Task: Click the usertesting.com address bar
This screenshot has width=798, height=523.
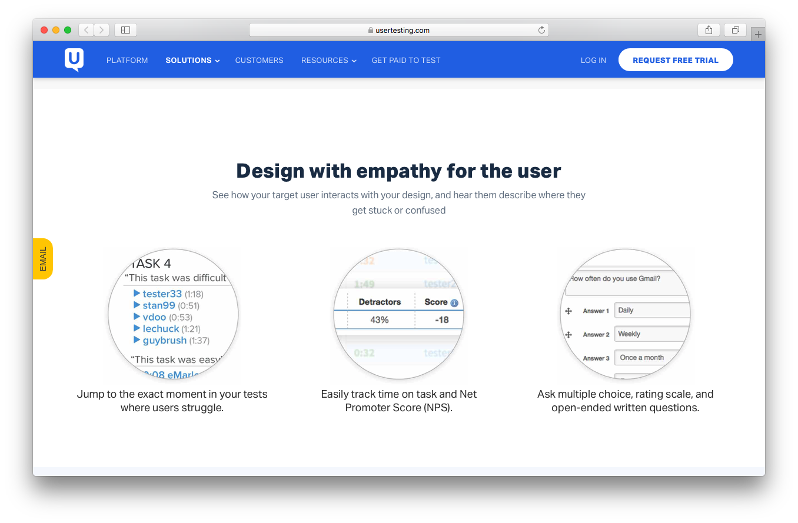Action: coord(399,30)
